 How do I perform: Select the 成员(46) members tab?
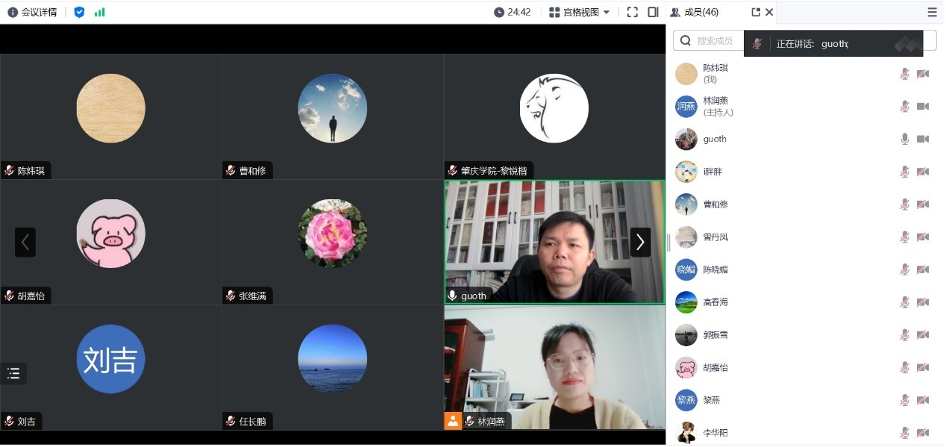pos(695,12)
